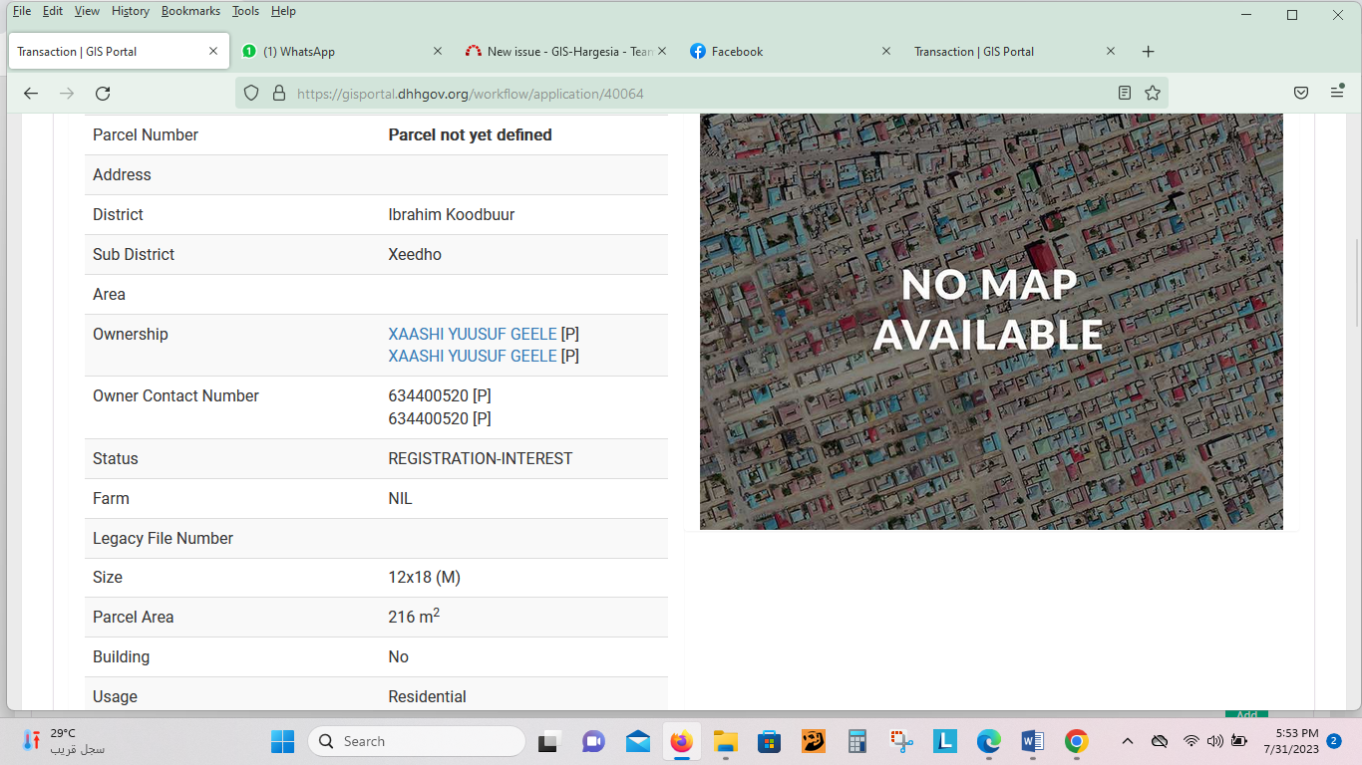Open the File menu
This screenshot has height=765, width=1362.
(x=22, y=11)
